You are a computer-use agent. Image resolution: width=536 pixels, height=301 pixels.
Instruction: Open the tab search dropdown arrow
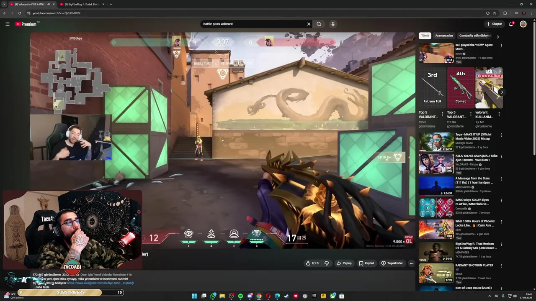pyautogui.click(x=3, y=4)
